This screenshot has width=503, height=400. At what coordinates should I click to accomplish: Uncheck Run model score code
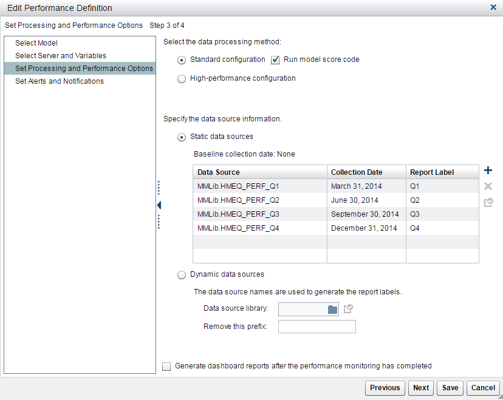coord(275,59)
